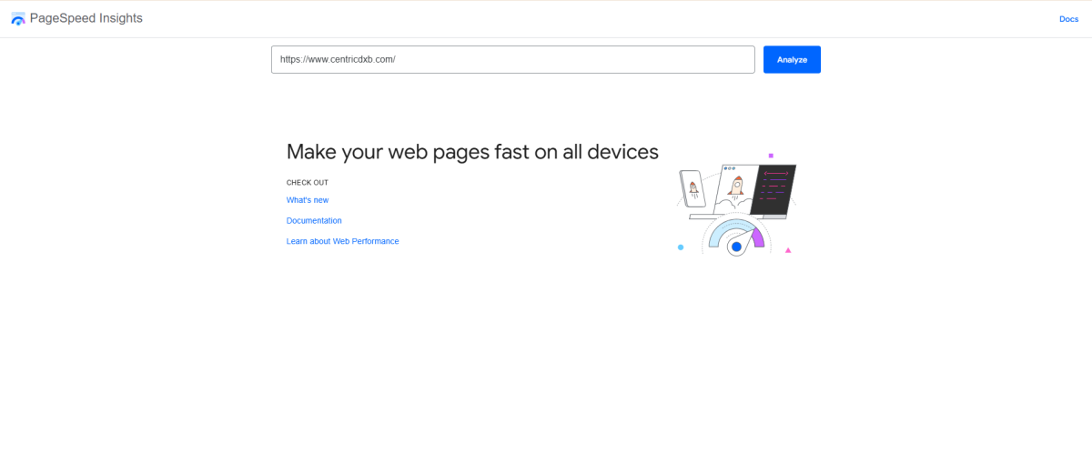Click the PageSpeed Insights title text
1092x464 pixels.
(86, 18)
